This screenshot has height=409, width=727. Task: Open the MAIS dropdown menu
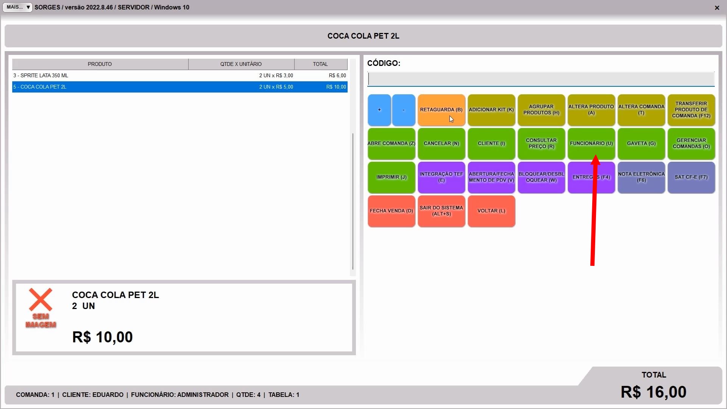tap(17, 7)
